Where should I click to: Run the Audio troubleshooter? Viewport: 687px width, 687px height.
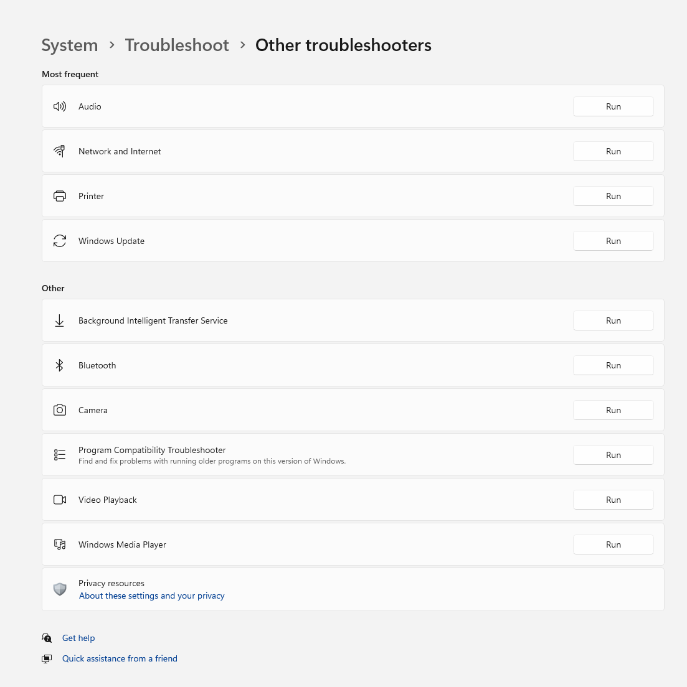(614, 106)
